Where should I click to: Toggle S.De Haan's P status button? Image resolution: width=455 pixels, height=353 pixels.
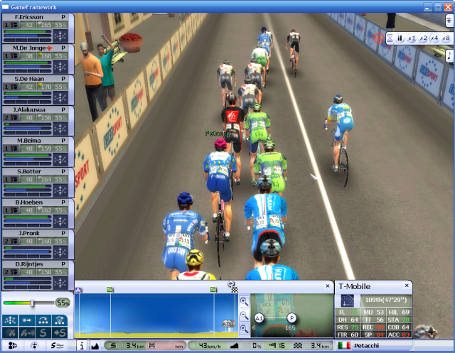(x=63, y=78)
